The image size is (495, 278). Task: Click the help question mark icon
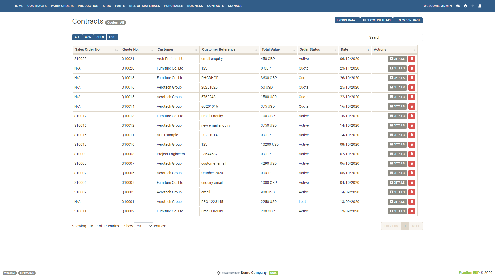465,6
